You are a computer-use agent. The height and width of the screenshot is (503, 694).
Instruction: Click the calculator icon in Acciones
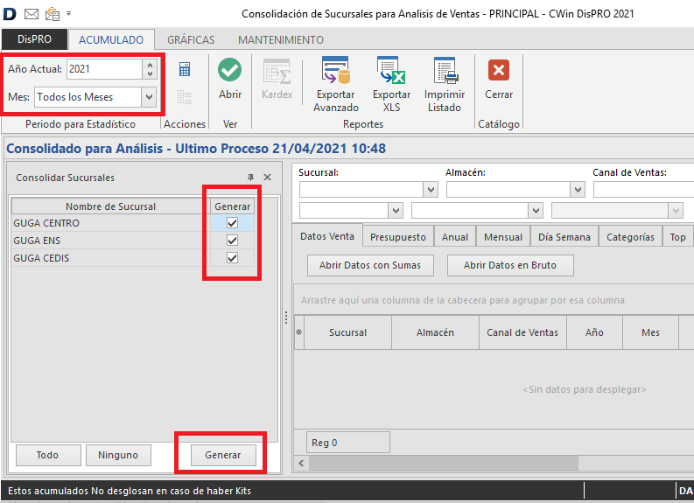coord(185,70)
